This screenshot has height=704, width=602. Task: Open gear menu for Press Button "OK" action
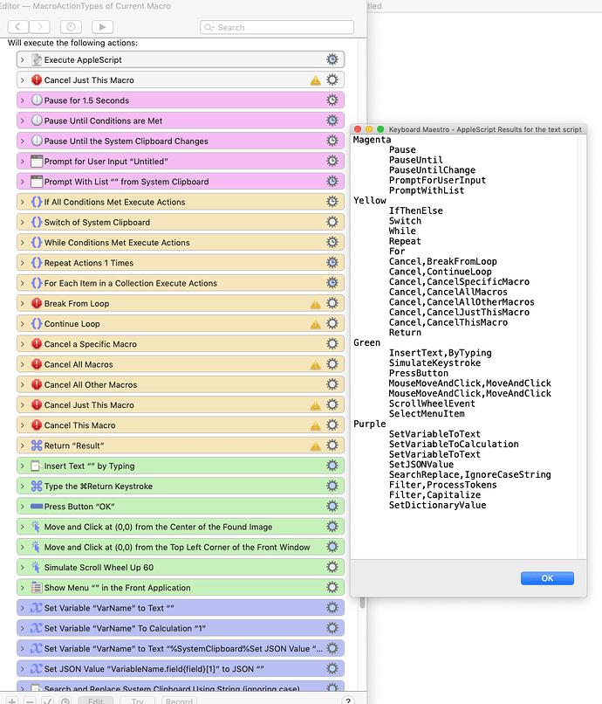332,506
